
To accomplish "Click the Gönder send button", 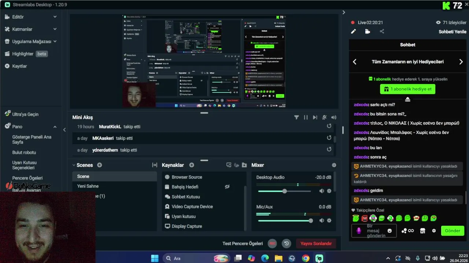I will pos(453,231).
